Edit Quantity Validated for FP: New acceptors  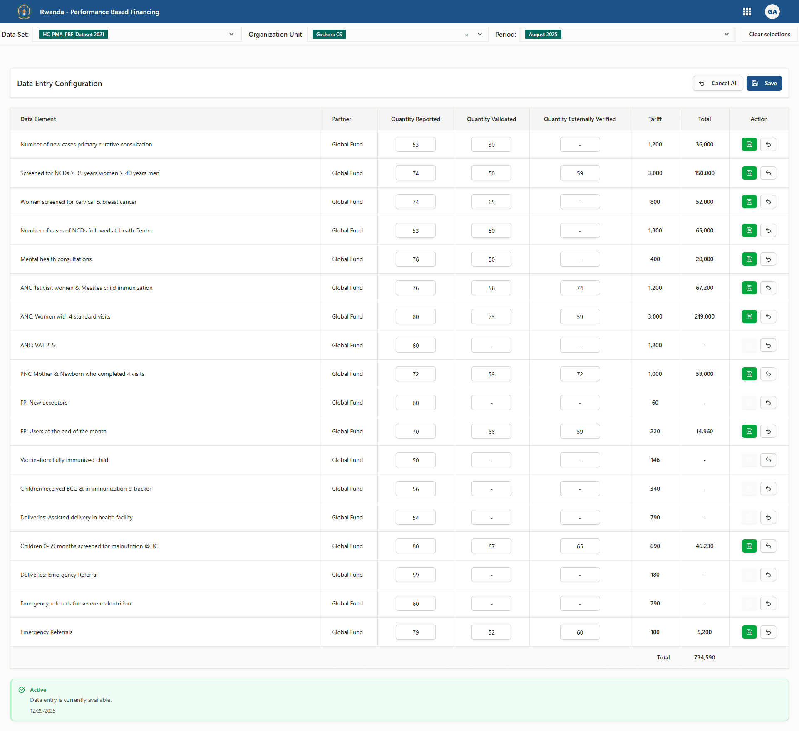coord(491,403)
